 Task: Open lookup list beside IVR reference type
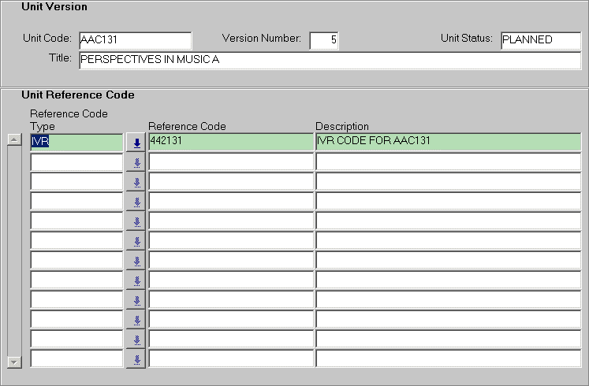[136, 143]
